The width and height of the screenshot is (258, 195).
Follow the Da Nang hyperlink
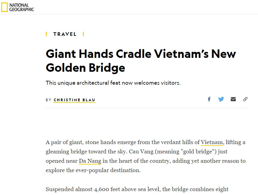coord(90,161)
